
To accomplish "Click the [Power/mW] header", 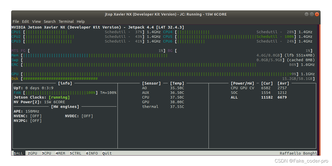I will (x=243, y=83).
